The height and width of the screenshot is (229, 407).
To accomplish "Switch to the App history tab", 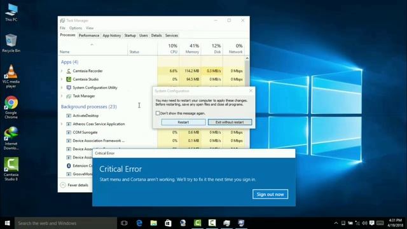I will coord(112,36).
